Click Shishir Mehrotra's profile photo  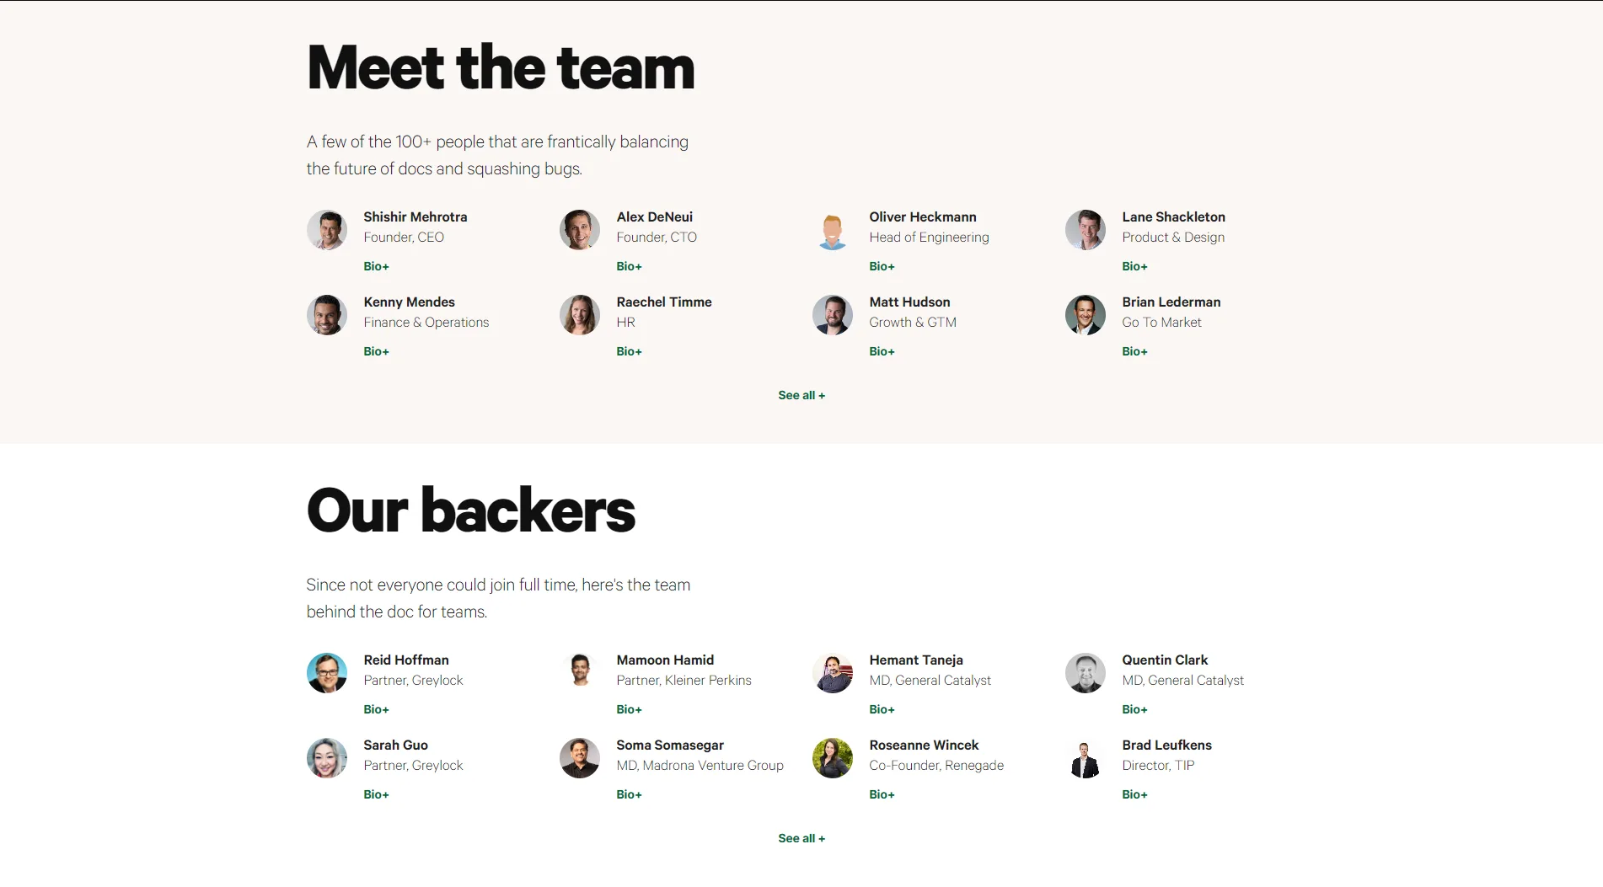tap(327, 230)
